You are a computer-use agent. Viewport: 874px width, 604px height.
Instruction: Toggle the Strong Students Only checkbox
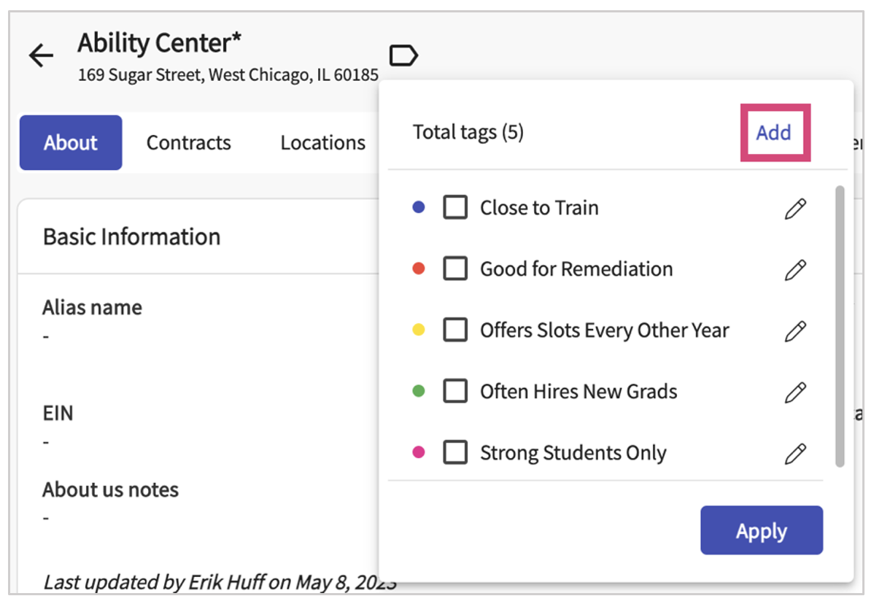tap(455, 453)
